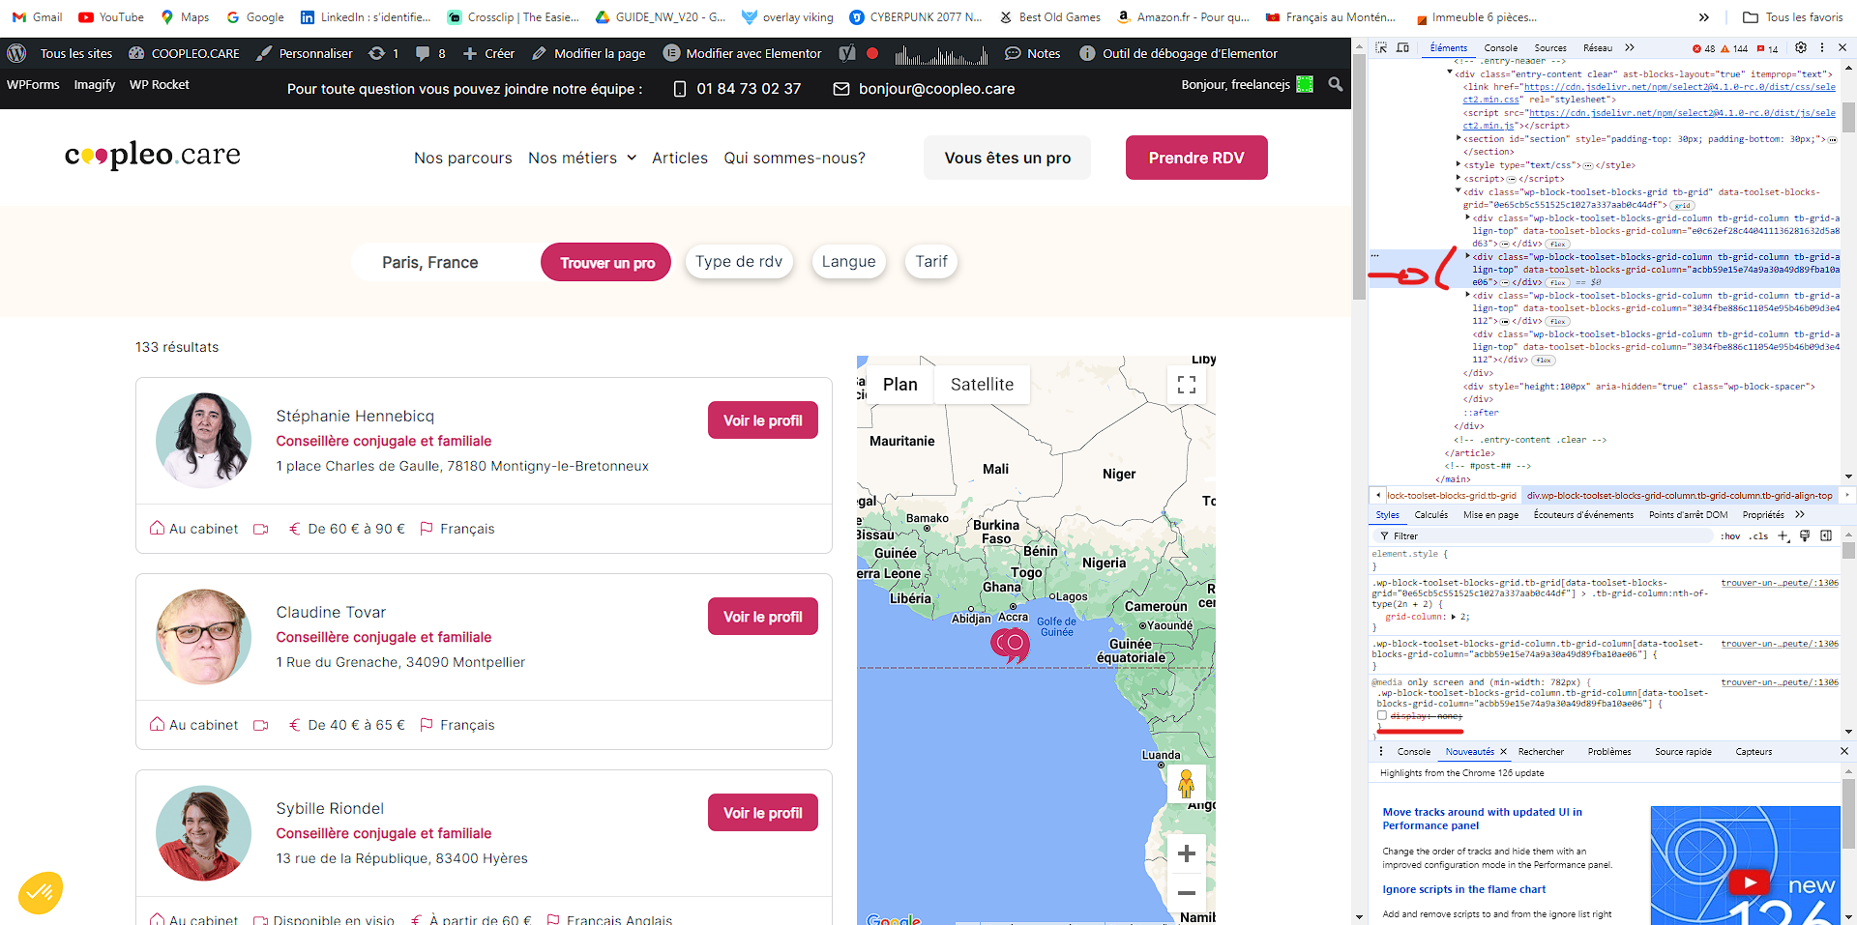This screenshot has width=1857, height=925.
Task: Open the comments bubble showing 8
Action: (x=430, y=53)
